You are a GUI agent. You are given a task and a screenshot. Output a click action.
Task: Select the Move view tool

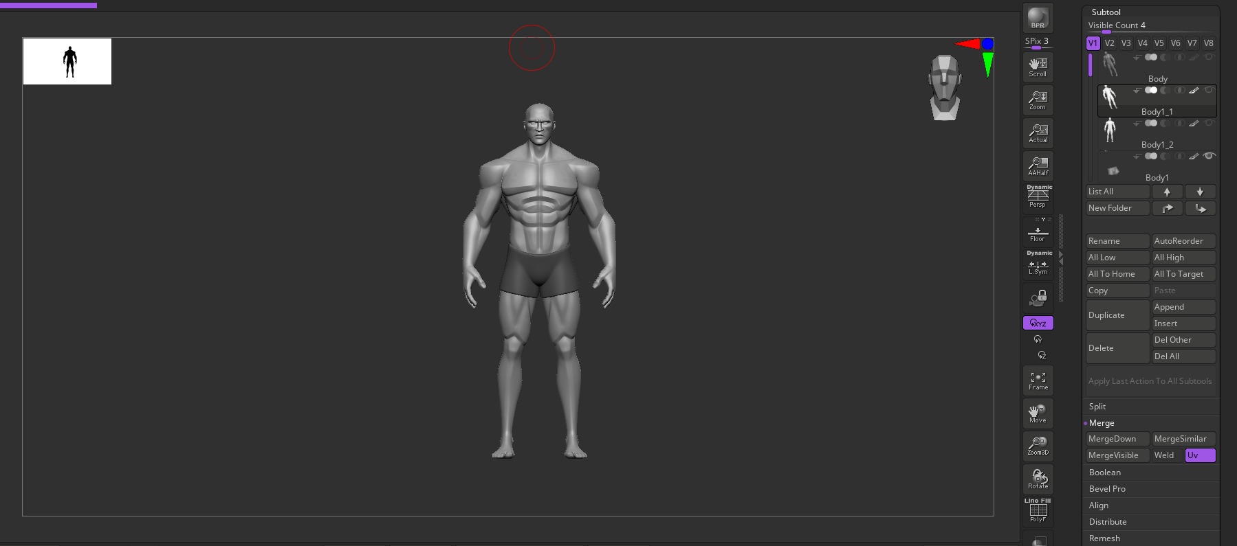[x=1038, y=413]
